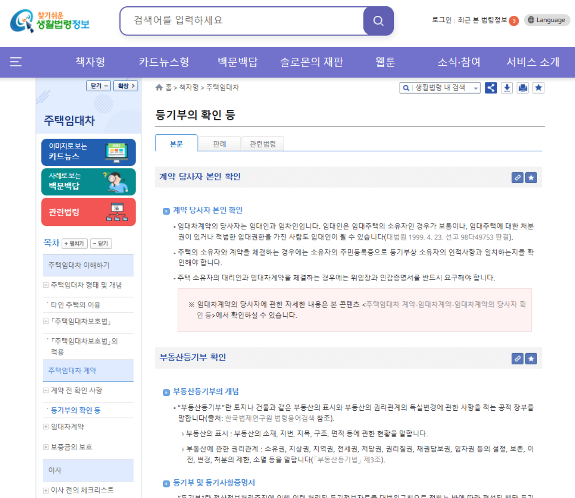Open the hamburger menu on the purple bar
The width and height of the screenshot is (575, 498).
[15, 61]
